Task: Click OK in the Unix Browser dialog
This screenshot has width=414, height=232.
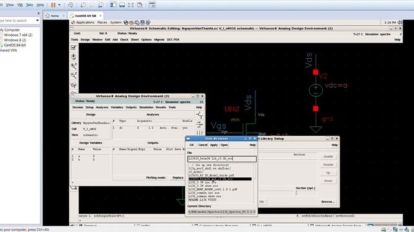Action: tap(191, 145)
